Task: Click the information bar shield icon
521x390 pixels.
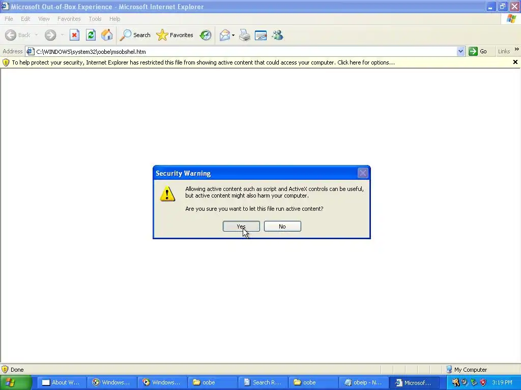Action: click(6, 62)
